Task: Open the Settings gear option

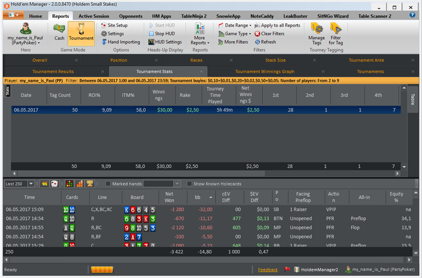Action: pyautogui.click(x=113, y=34)
